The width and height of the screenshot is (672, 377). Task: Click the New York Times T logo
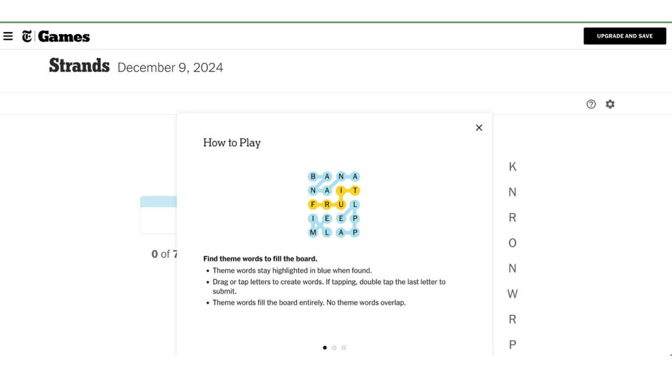(x=27, y=36)
